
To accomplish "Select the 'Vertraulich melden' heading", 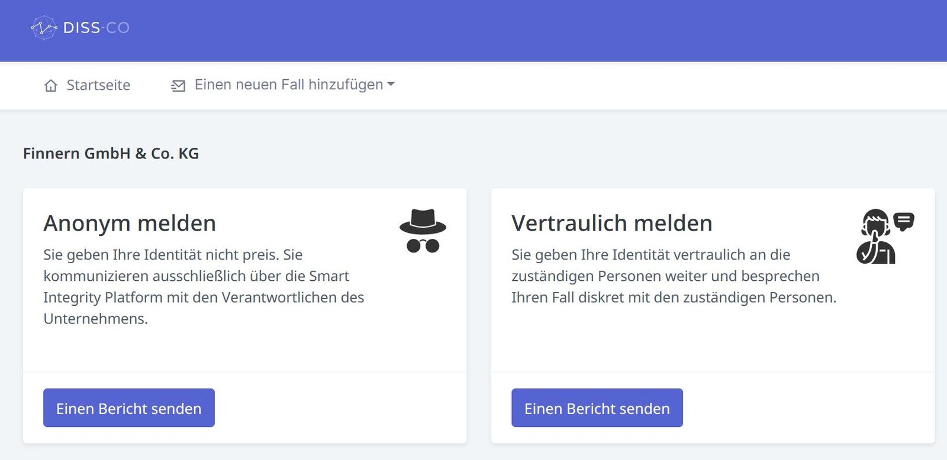I will pos(611,223).
